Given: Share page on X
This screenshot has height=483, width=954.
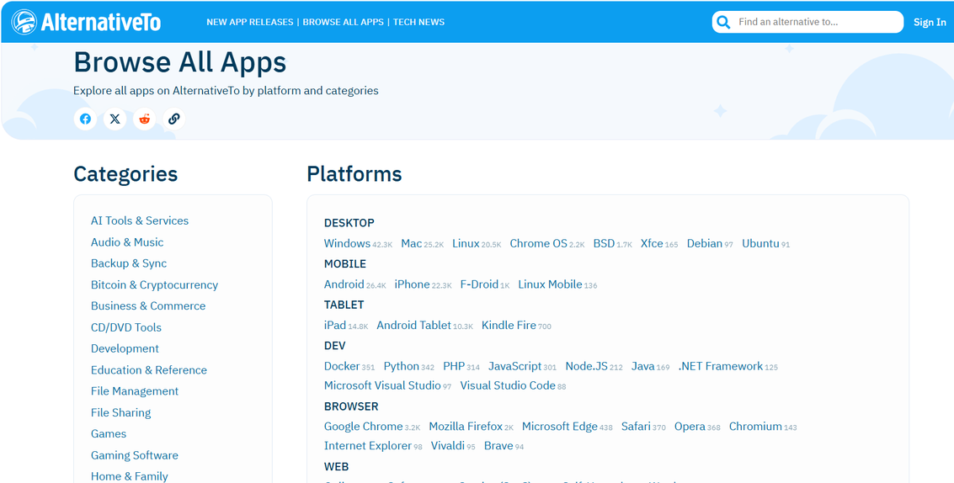Looking at the screenshot, I should [115, 119].
